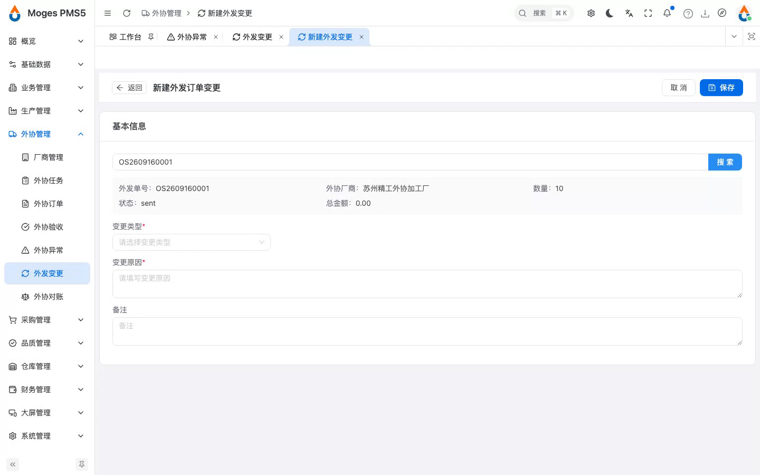Viewport: 760px width, 475px height.
Task: Open the language translation icon
Action: (x=629, y=13)
